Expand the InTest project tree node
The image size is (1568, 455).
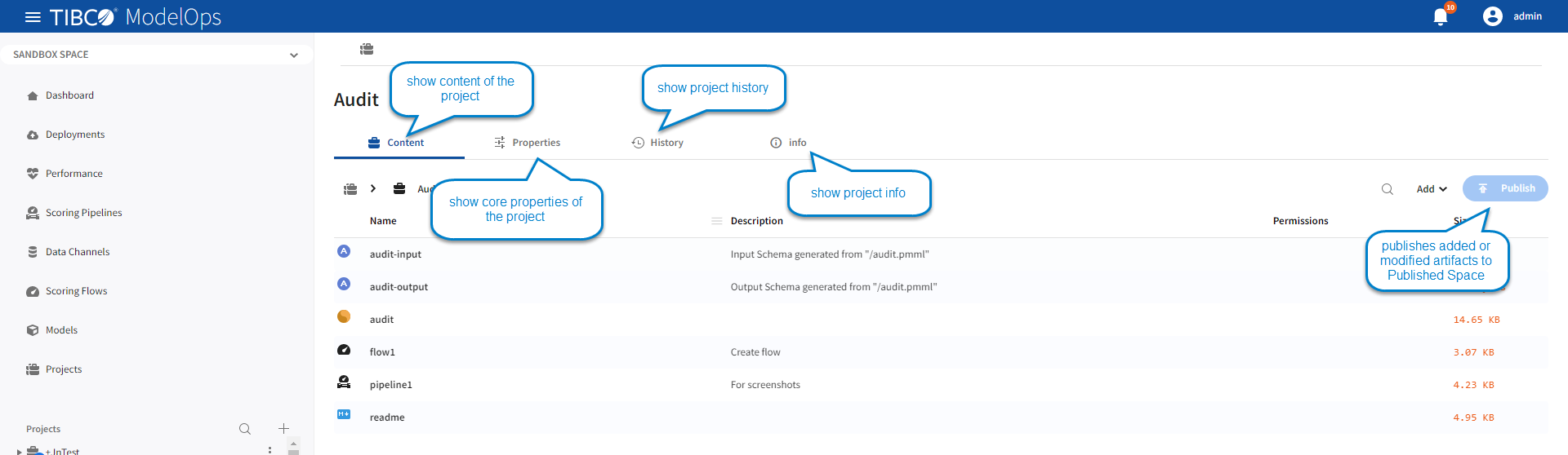click(20, 451)
